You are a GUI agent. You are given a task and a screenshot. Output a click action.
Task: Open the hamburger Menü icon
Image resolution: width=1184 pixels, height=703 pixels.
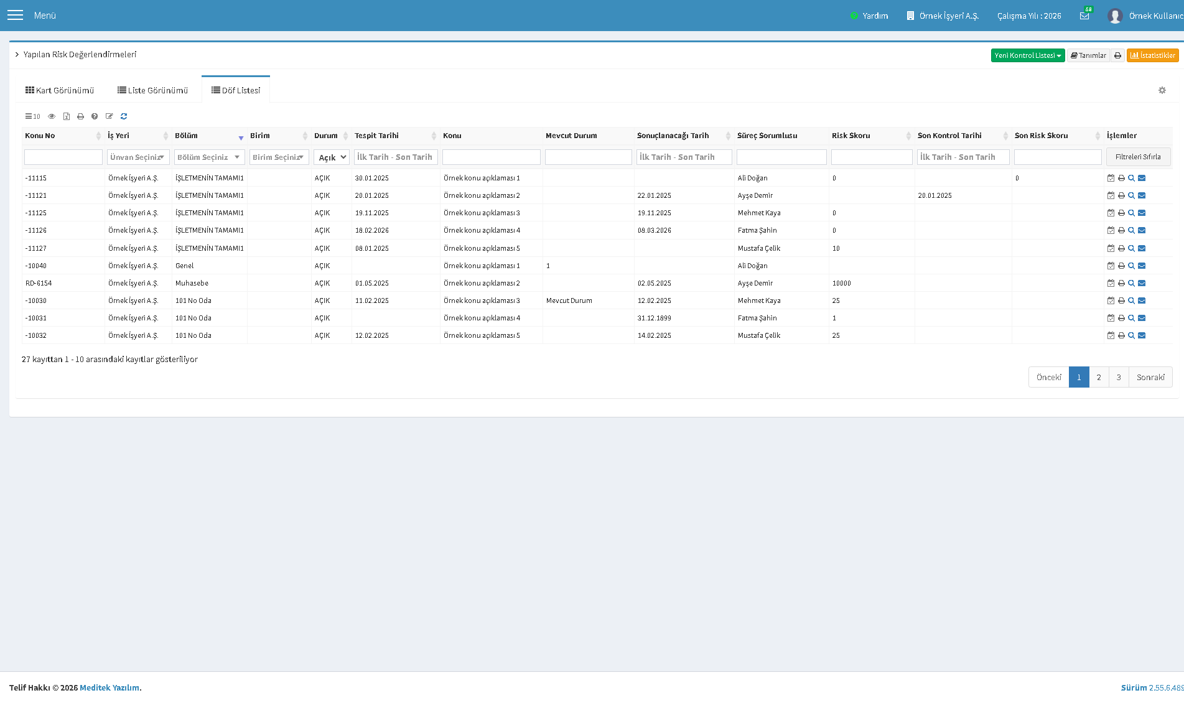tap(15, 15)
